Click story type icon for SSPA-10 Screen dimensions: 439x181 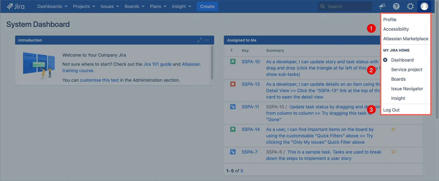pos(233,62)
